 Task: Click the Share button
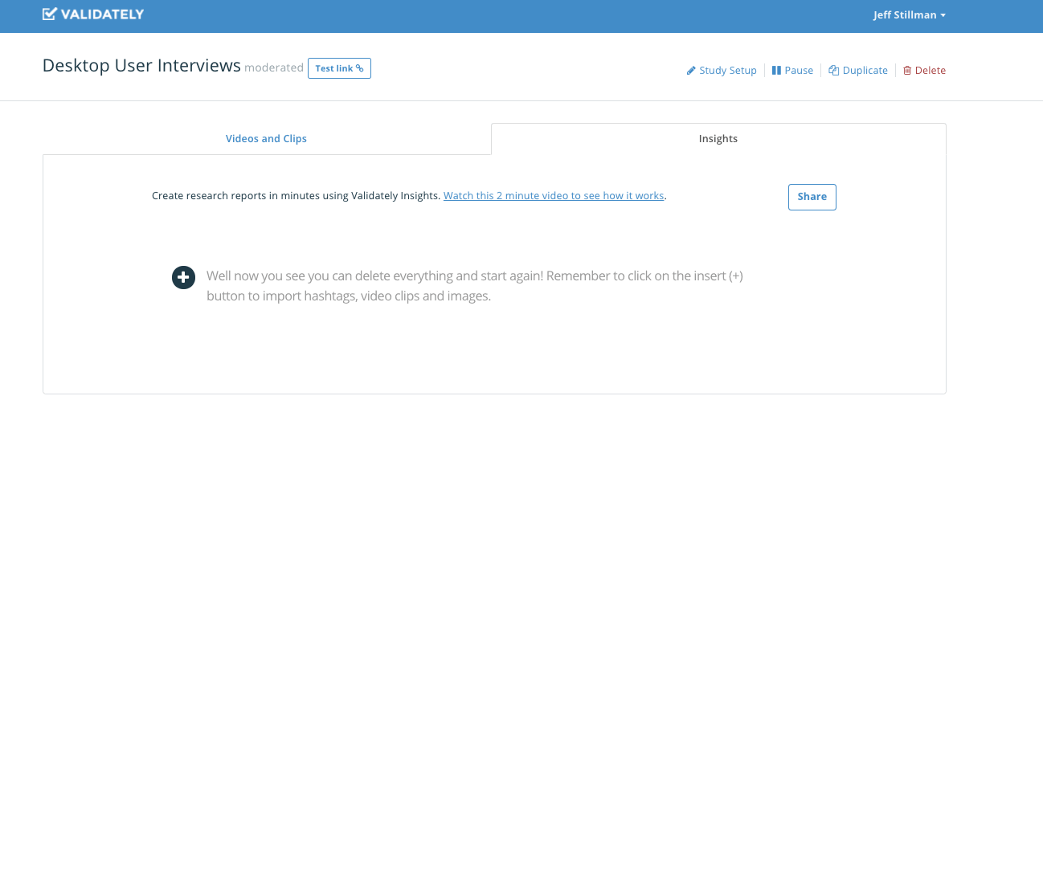(812, 197)
